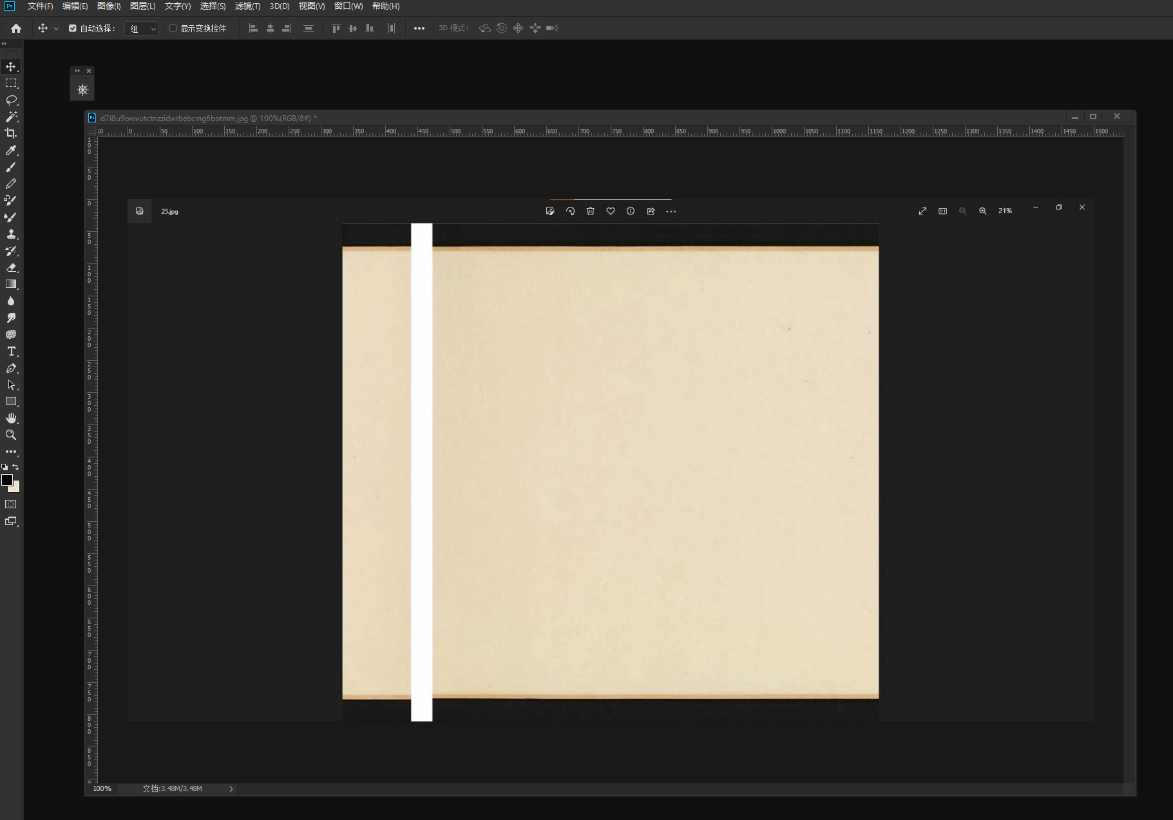The height and width of the screenshot is (820, 1173).
Task: Expand the status bar info arrow
Action: 231,789
